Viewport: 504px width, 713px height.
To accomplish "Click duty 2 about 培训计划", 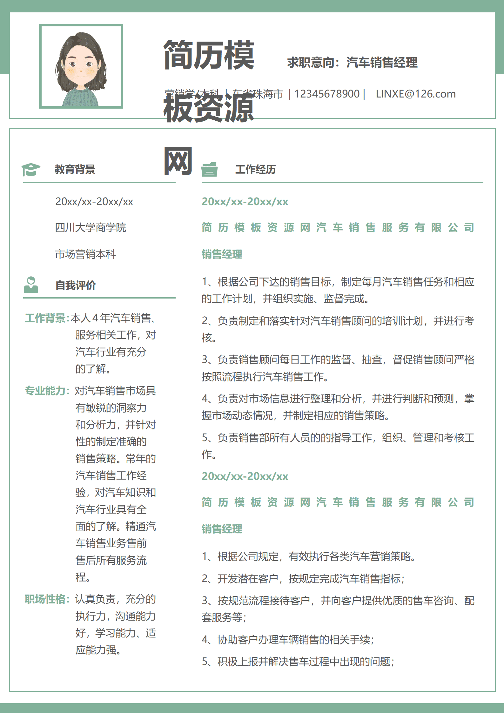I will (338, 329).
